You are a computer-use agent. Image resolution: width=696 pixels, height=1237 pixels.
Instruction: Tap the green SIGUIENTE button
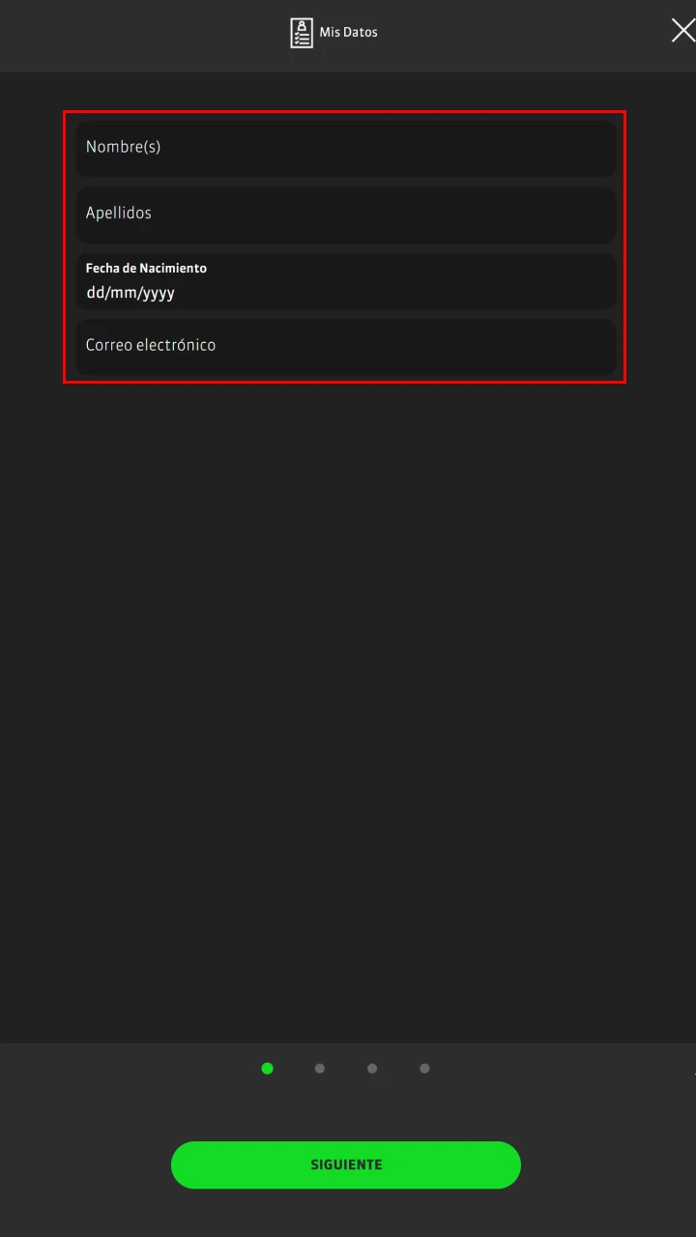click(346, 1165)
